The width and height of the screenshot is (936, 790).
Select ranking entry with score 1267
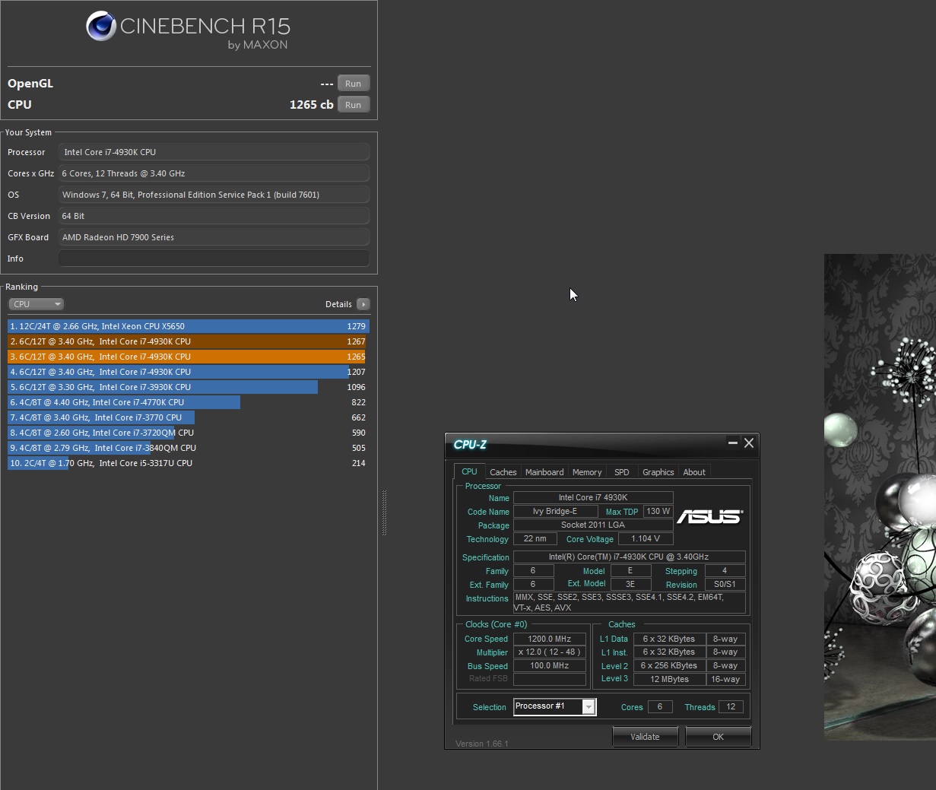188,341
